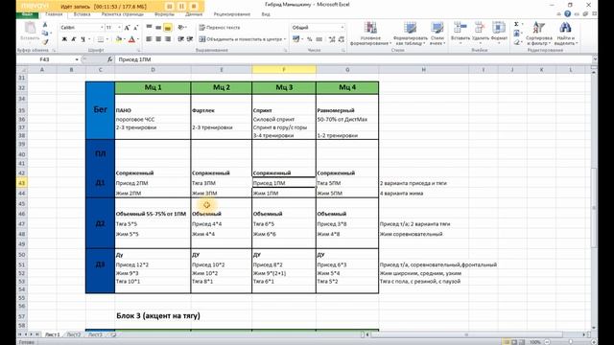Image resolution: width=614 pixels, height=345 pixels.
Task: Click the AutoSum sigma icon
Action: coord(516,24)
